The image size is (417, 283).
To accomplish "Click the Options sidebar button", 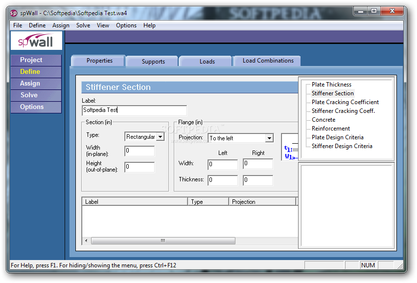I will (x=36, y=107).
